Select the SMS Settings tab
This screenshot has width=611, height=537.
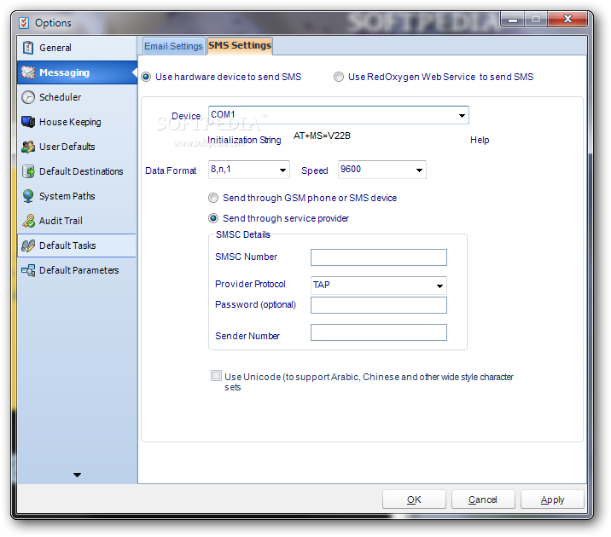(x=240, y=46)
